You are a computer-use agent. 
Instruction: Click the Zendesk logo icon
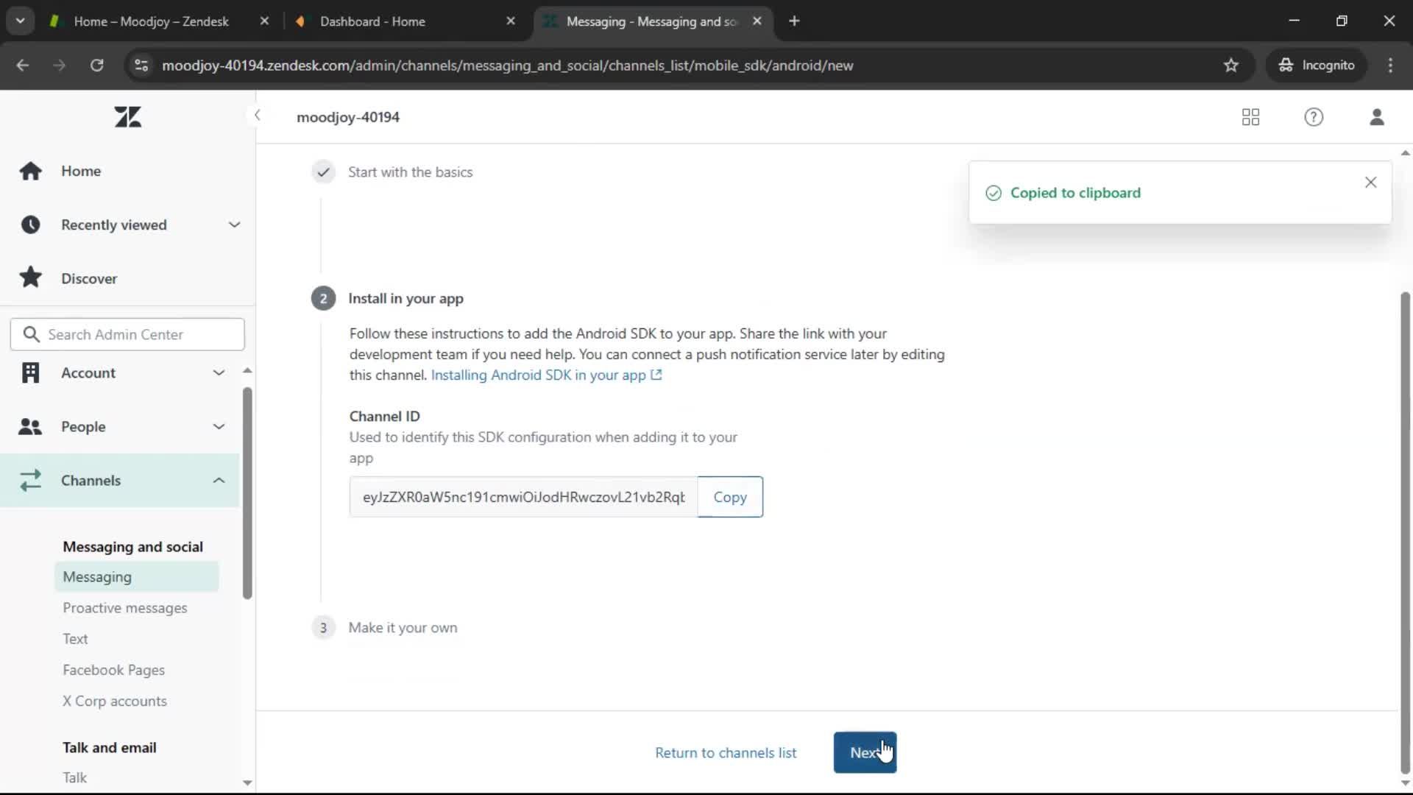[128, 117]
